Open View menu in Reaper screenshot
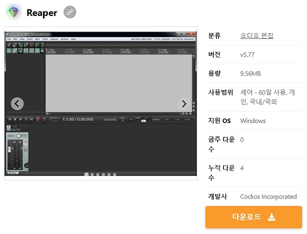 pos(22,39)
